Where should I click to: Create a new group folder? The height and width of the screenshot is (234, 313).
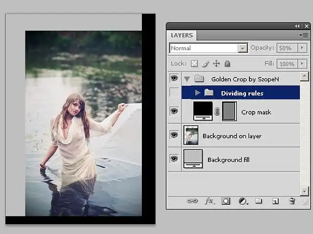(x=259, y=201)
